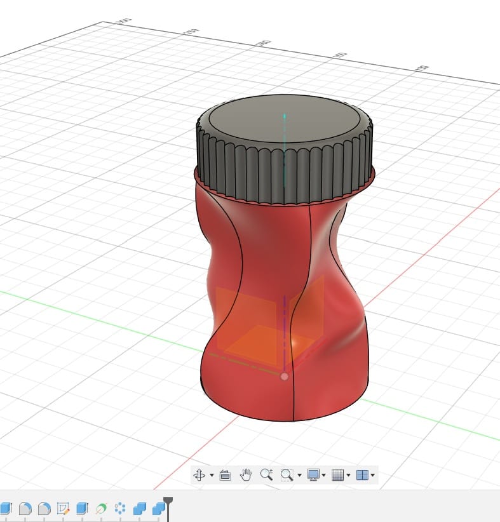The height and width of the screenshot is (522, 500).
Task: Choose the Zoom Window fit tool
Action: pos(287,474)
